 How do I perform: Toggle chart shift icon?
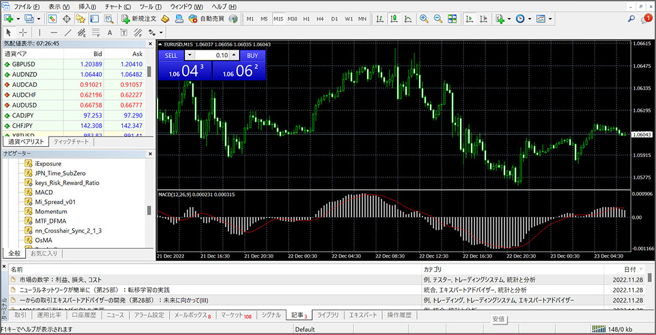[x=483, y=19]
